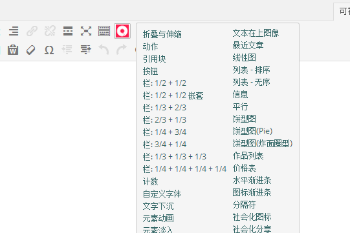Select 饼型图(炸面圈型) menu item
Image resolution: width=350 pixels, height=233 pixels.
(263, 143)
